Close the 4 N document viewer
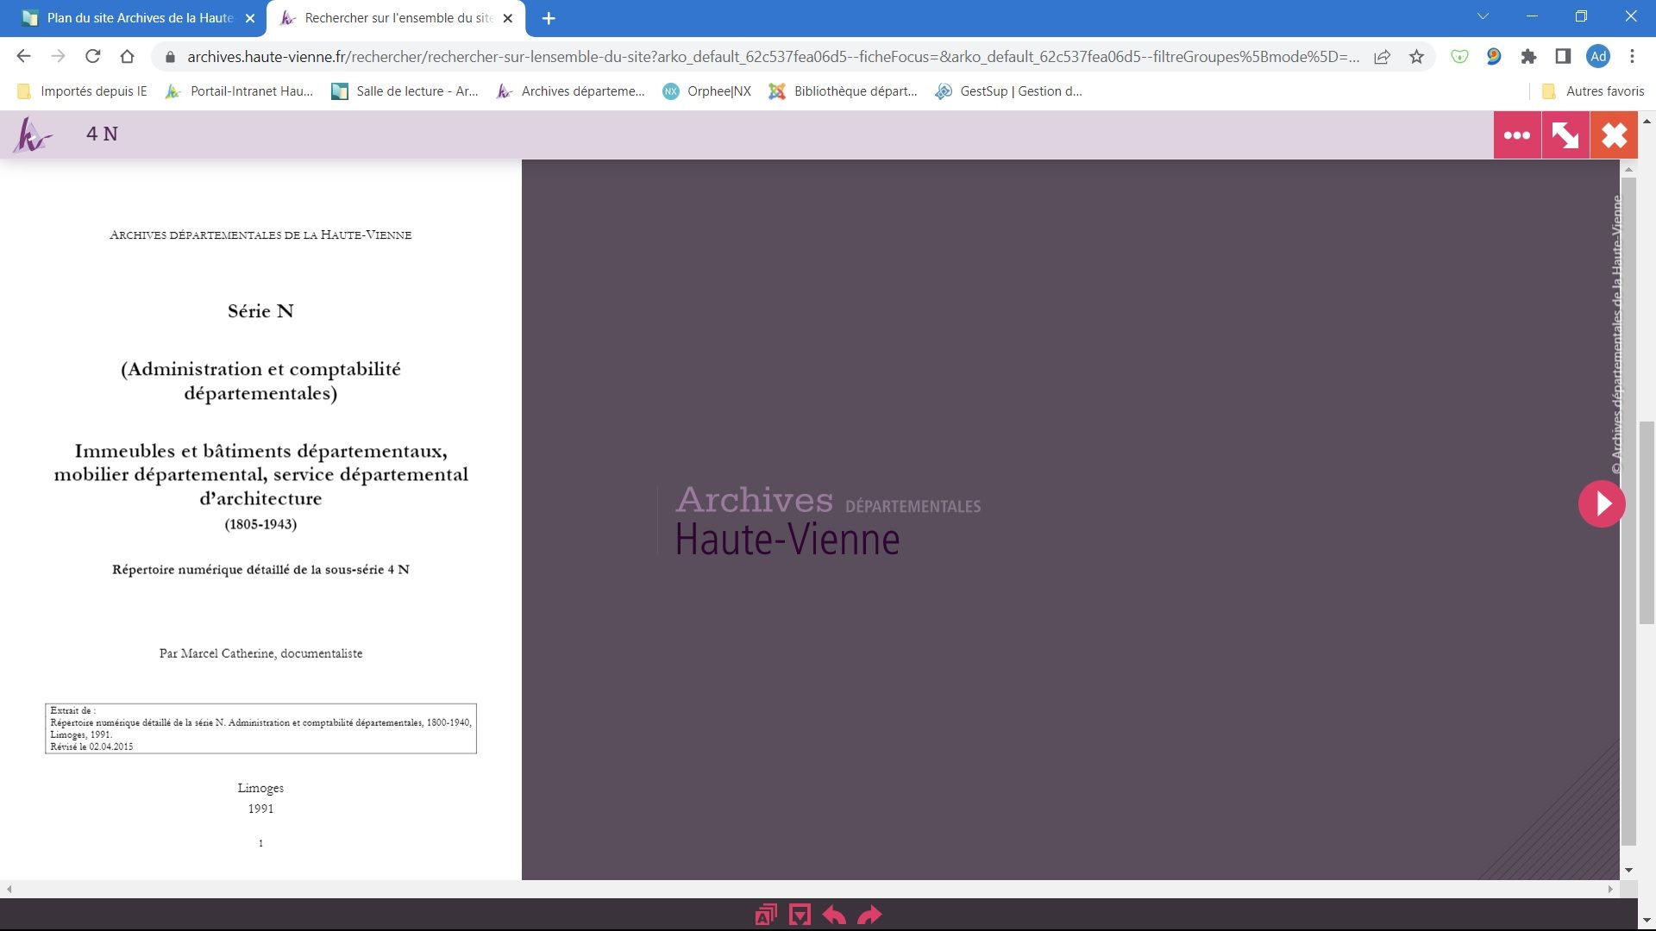The height and width of the screenshot is (931, 1656). pyautogui.click(x=1614, y=135)
